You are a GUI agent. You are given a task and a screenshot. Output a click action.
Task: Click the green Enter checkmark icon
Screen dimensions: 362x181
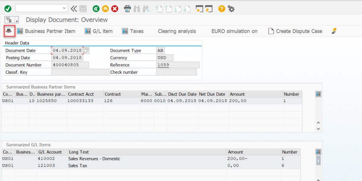(x=8, y=8)
